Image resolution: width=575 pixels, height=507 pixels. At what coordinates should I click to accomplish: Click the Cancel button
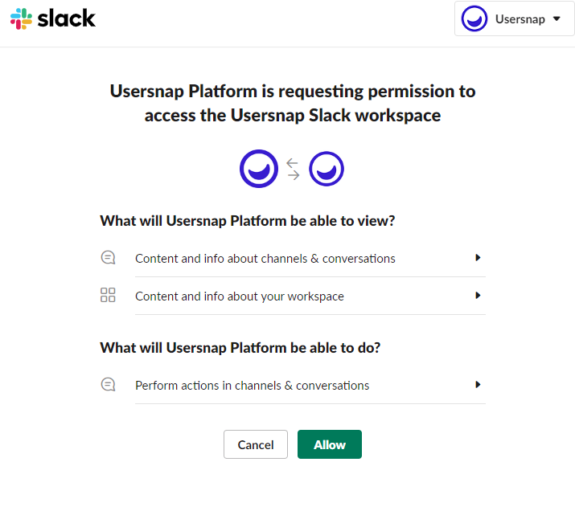pyautogui.click(x=256, y=444)
